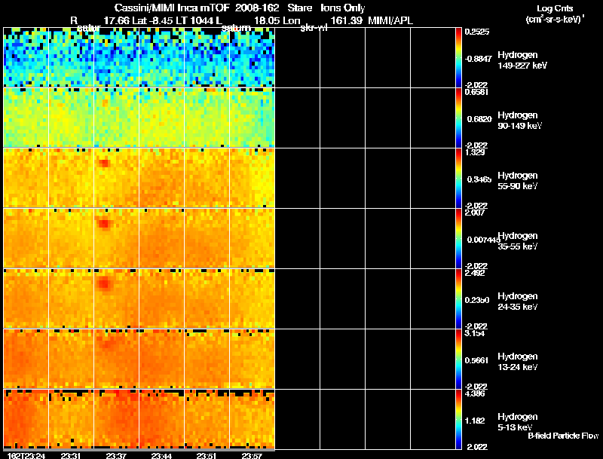Image resolution: width=603 pixels, height=459 pixels.
Task: Click the color bar beside Hydrogen 5-13 keV
Action: (x=459, y=419)
